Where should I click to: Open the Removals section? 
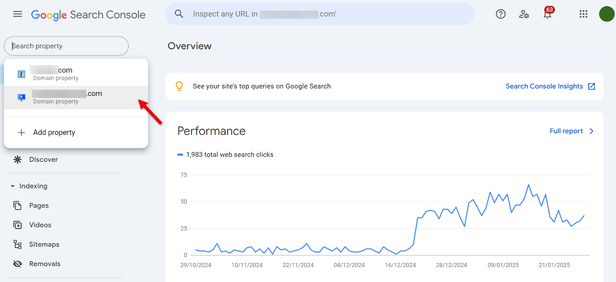tap(45, 264)
